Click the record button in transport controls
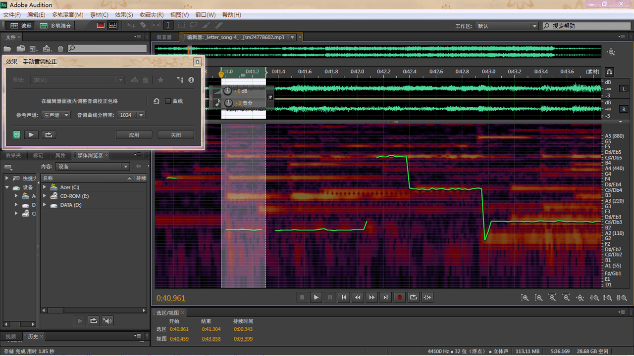The width and height of the screenshot is (634, 356). click(399, 297)
